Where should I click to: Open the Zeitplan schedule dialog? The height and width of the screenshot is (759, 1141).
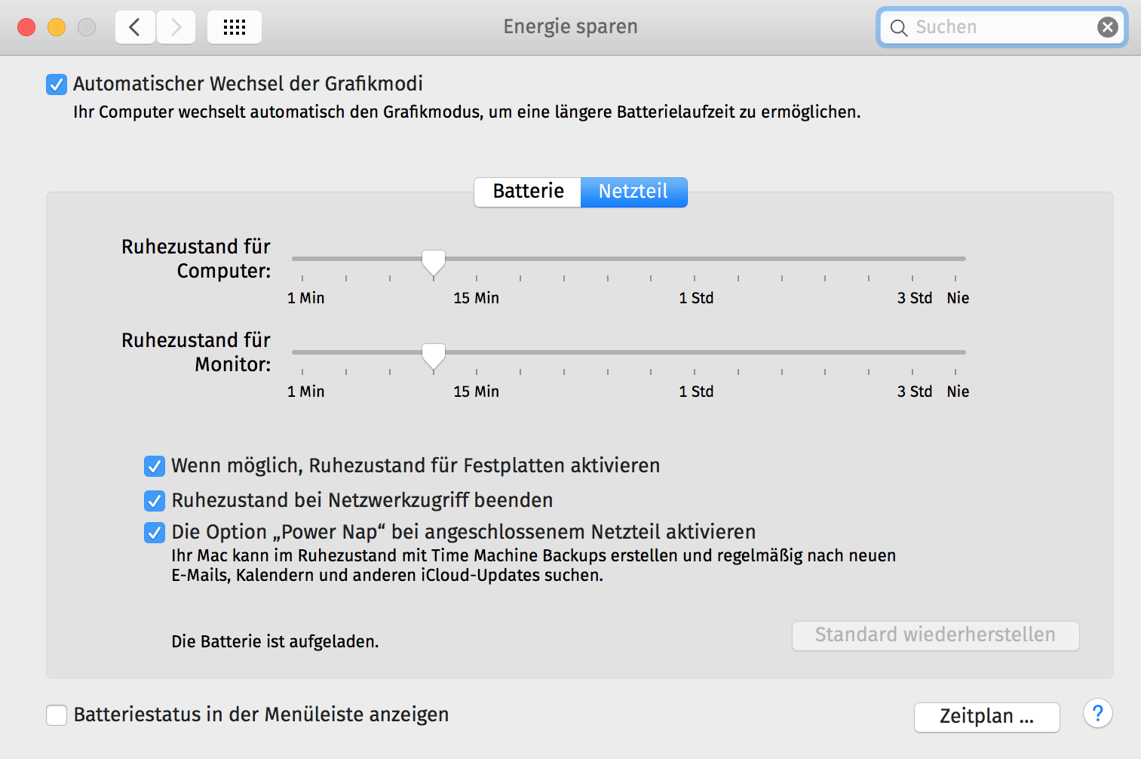point(986,717)
